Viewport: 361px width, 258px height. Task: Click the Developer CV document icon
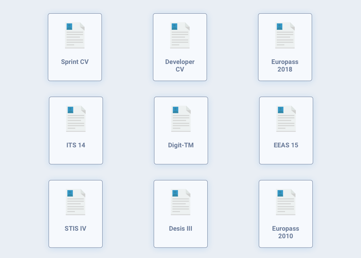pos(180,35)
